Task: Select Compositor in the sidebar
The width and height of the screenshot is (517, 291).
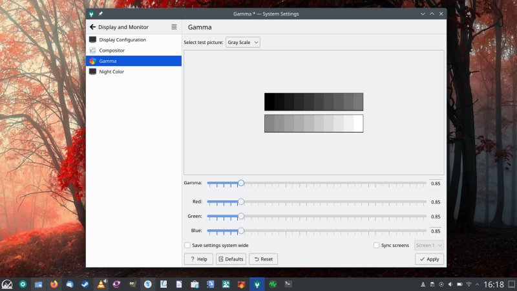Action: [x=112, y=50]
